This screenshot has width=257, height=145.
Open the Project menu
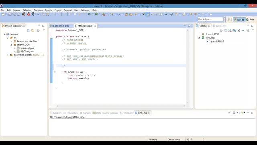(x=58, y=10)
